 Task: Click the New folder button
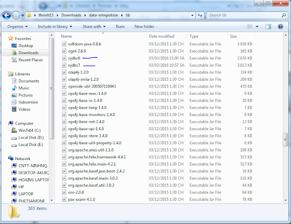144,27
